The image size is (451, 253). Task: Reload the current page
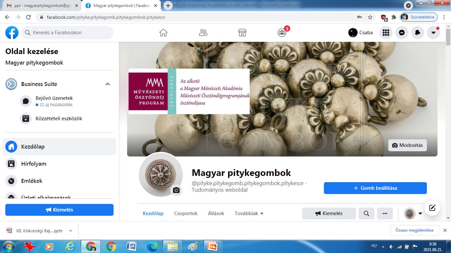[x=28, y=17]
